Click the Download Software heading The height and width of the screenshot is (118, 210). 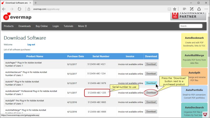click(25, 38)
